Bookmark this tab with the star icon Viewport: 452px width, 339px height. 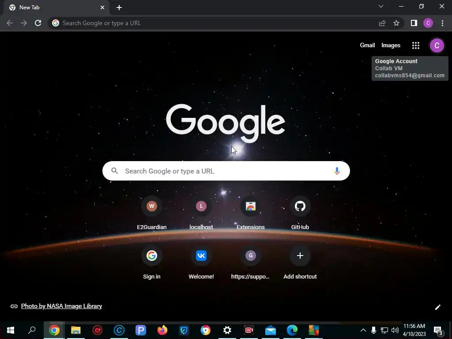[396, 23]
